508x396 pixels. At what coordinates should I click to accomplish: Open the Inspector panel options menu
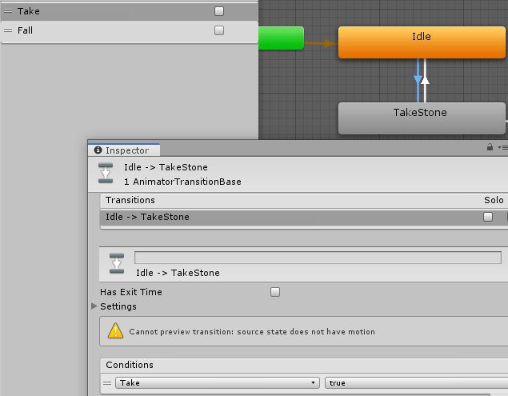503,147
